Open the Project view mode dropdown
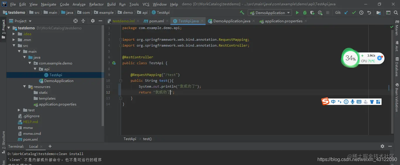 [x=20, y=21]
